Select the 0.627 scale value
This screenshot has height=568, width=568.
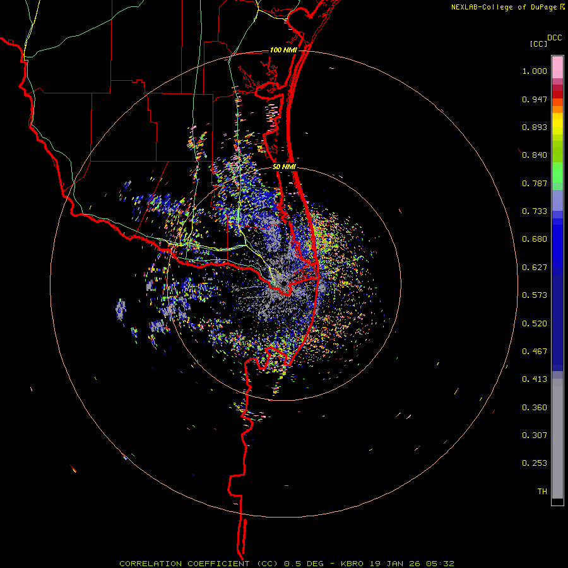point(535,268)
